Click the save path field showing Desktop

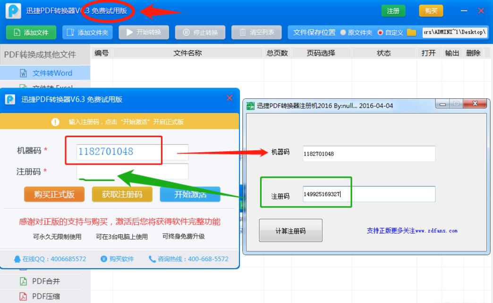pos(455,33)
